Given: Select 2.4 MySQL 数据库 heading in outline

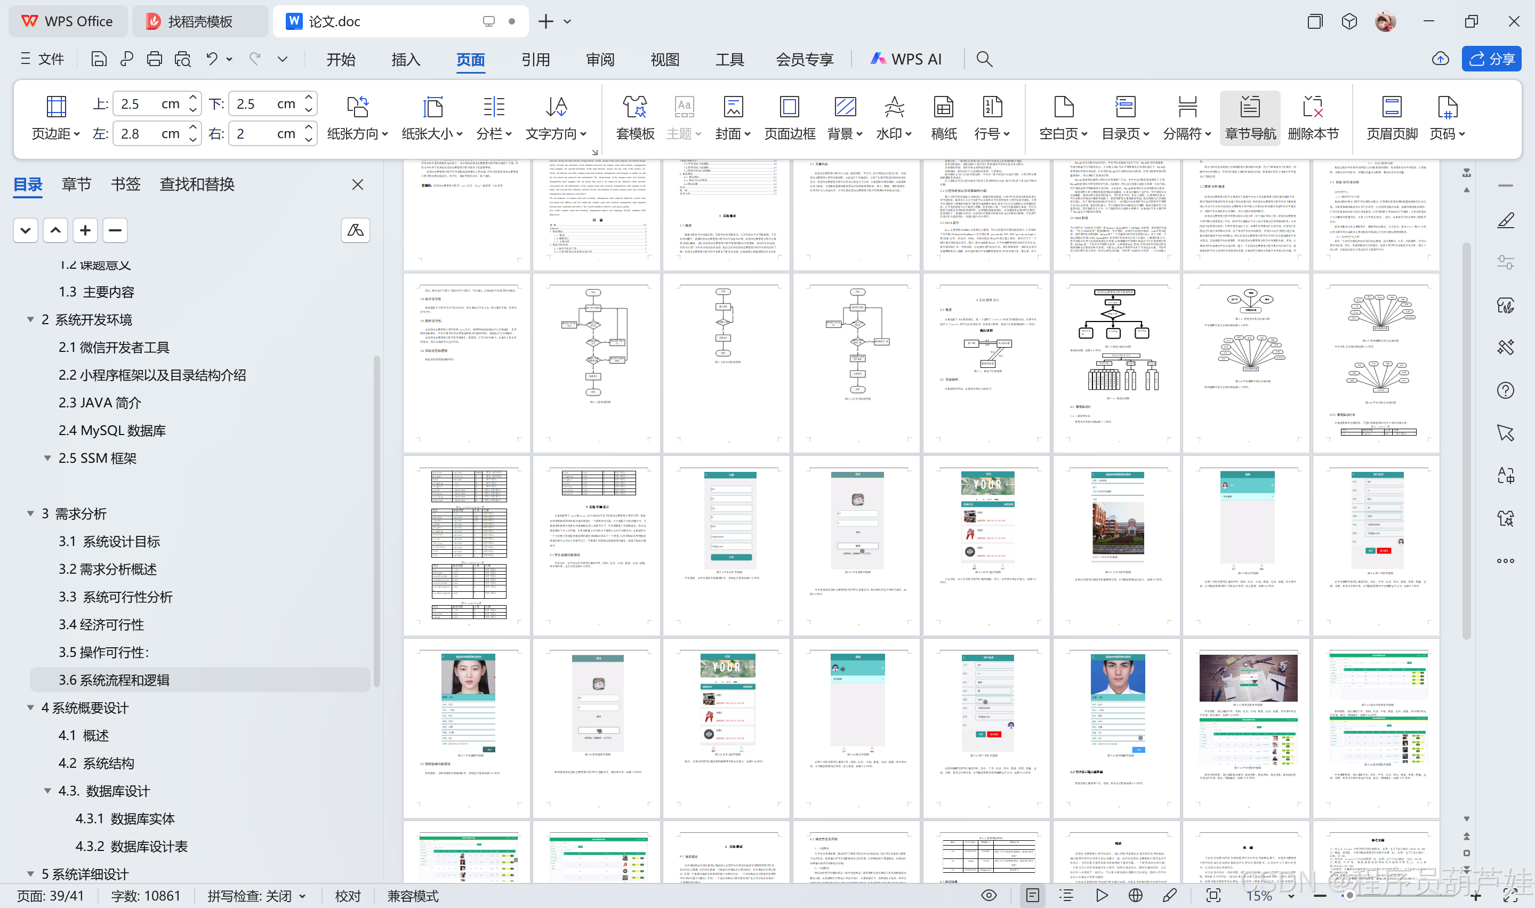Looking at the screenshot, I should (112, 430).
